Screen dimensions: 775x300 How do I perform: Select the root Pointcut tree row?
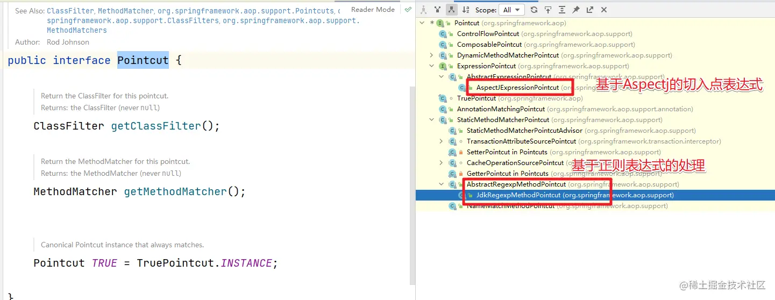pos(595,23)
